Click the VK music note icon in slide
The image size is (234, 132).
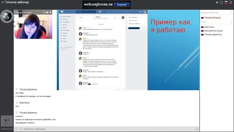click(104, 11)
